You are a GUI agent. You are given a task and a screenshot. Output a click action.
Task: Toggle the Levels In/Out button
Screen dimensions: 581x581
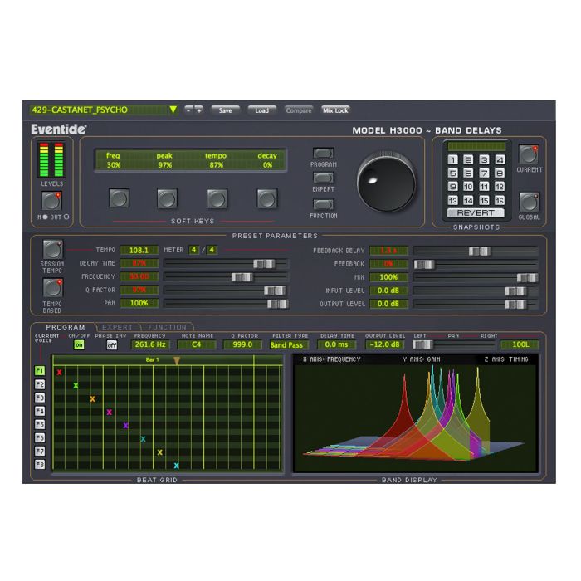pos(51,200)
